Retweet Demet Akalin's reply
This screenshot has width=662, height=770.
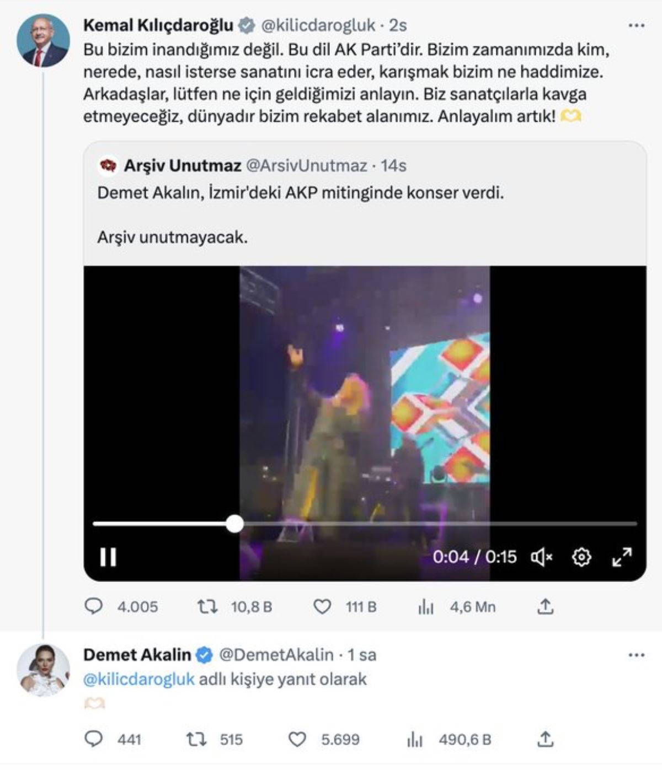(x=196, y=739)
